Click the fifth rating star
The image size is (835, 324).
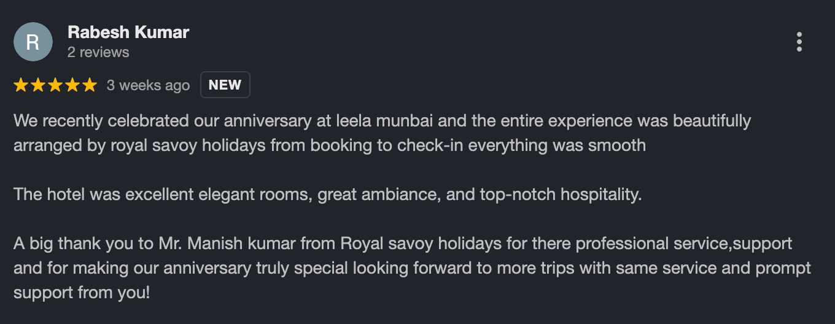pyautogui.click(x=90, y=85)
